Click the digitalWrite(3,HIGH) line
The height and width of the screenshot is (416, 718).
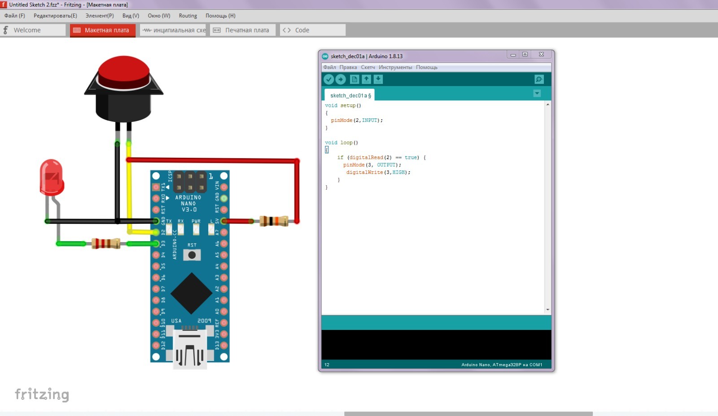[378, 172]
